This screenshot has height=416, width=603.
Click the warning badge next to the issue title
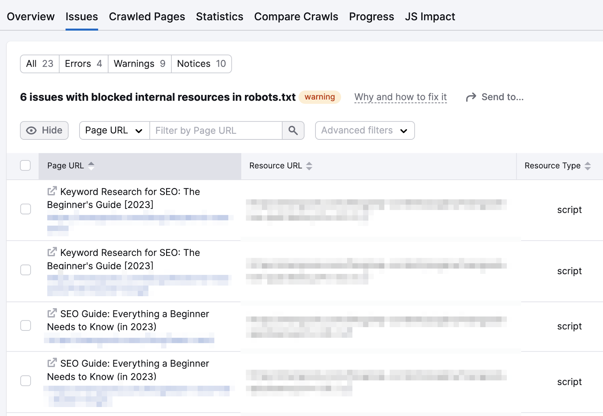[x=320, y=97]
